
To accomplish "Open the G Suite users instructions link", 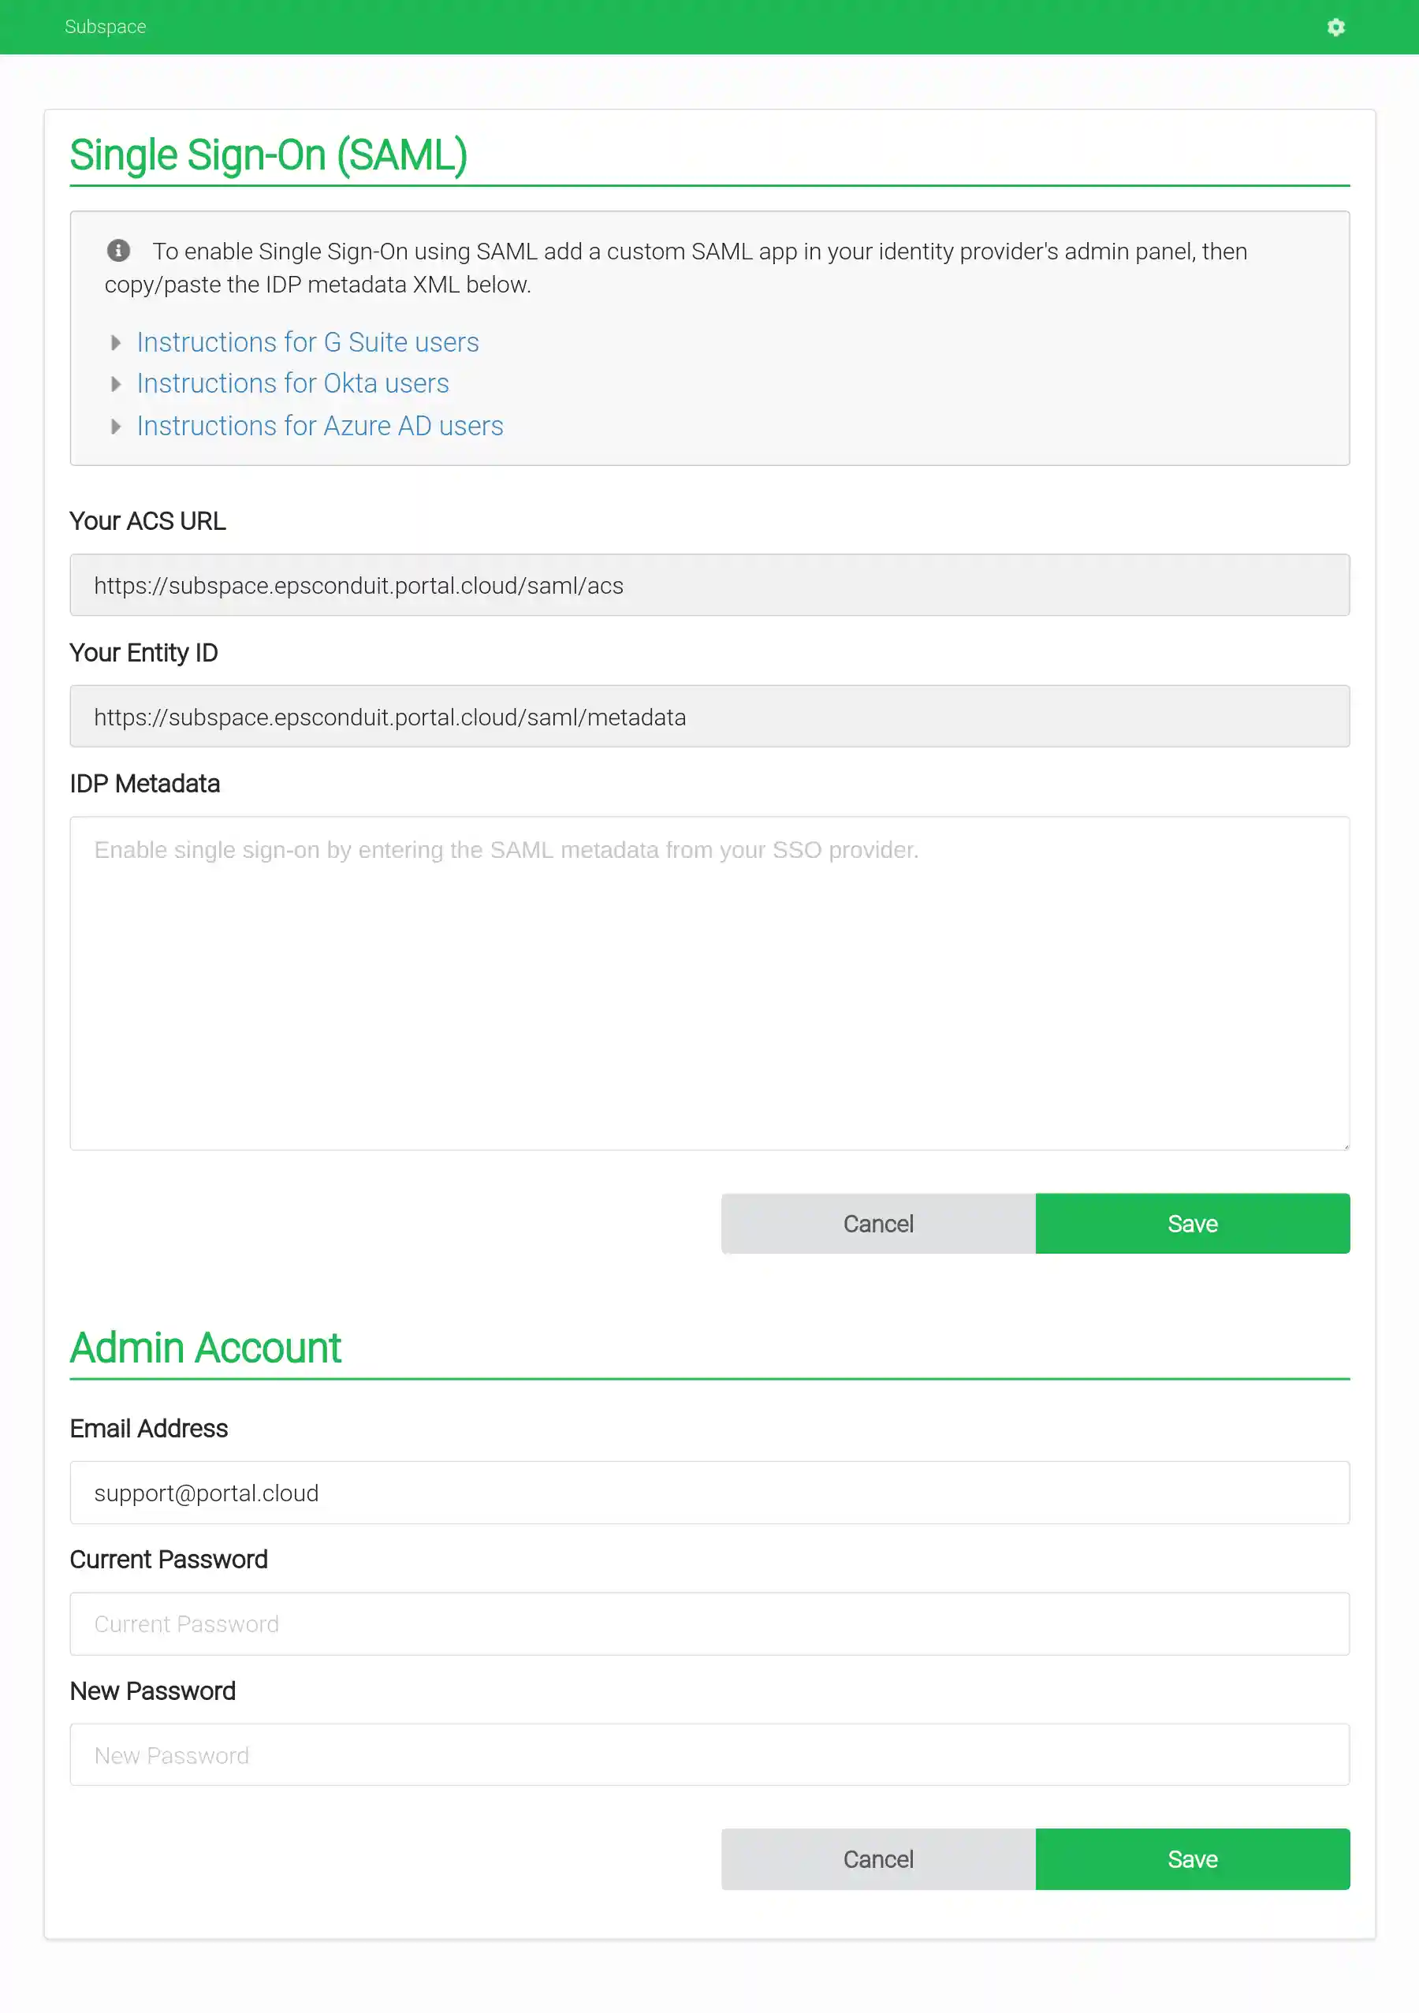I will [x=307, y=342].
